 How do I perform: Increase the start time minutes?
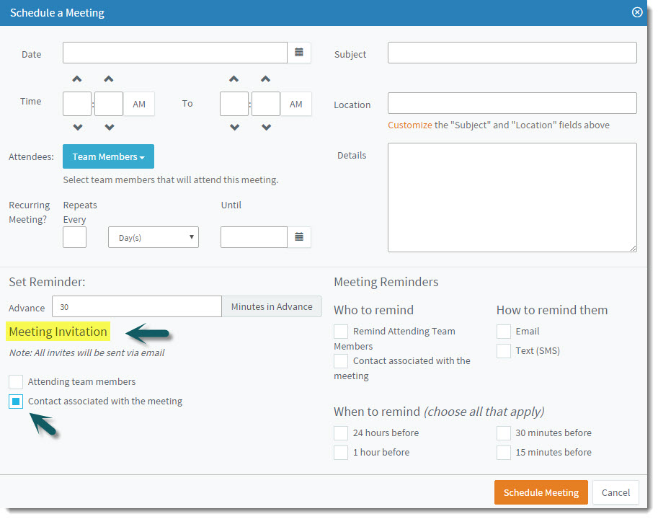click(x=109, y=79)
